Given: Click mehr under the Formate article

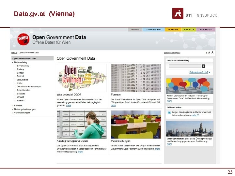Looking at the screenshot, I should pyautogui.click(x=113, y=105).
